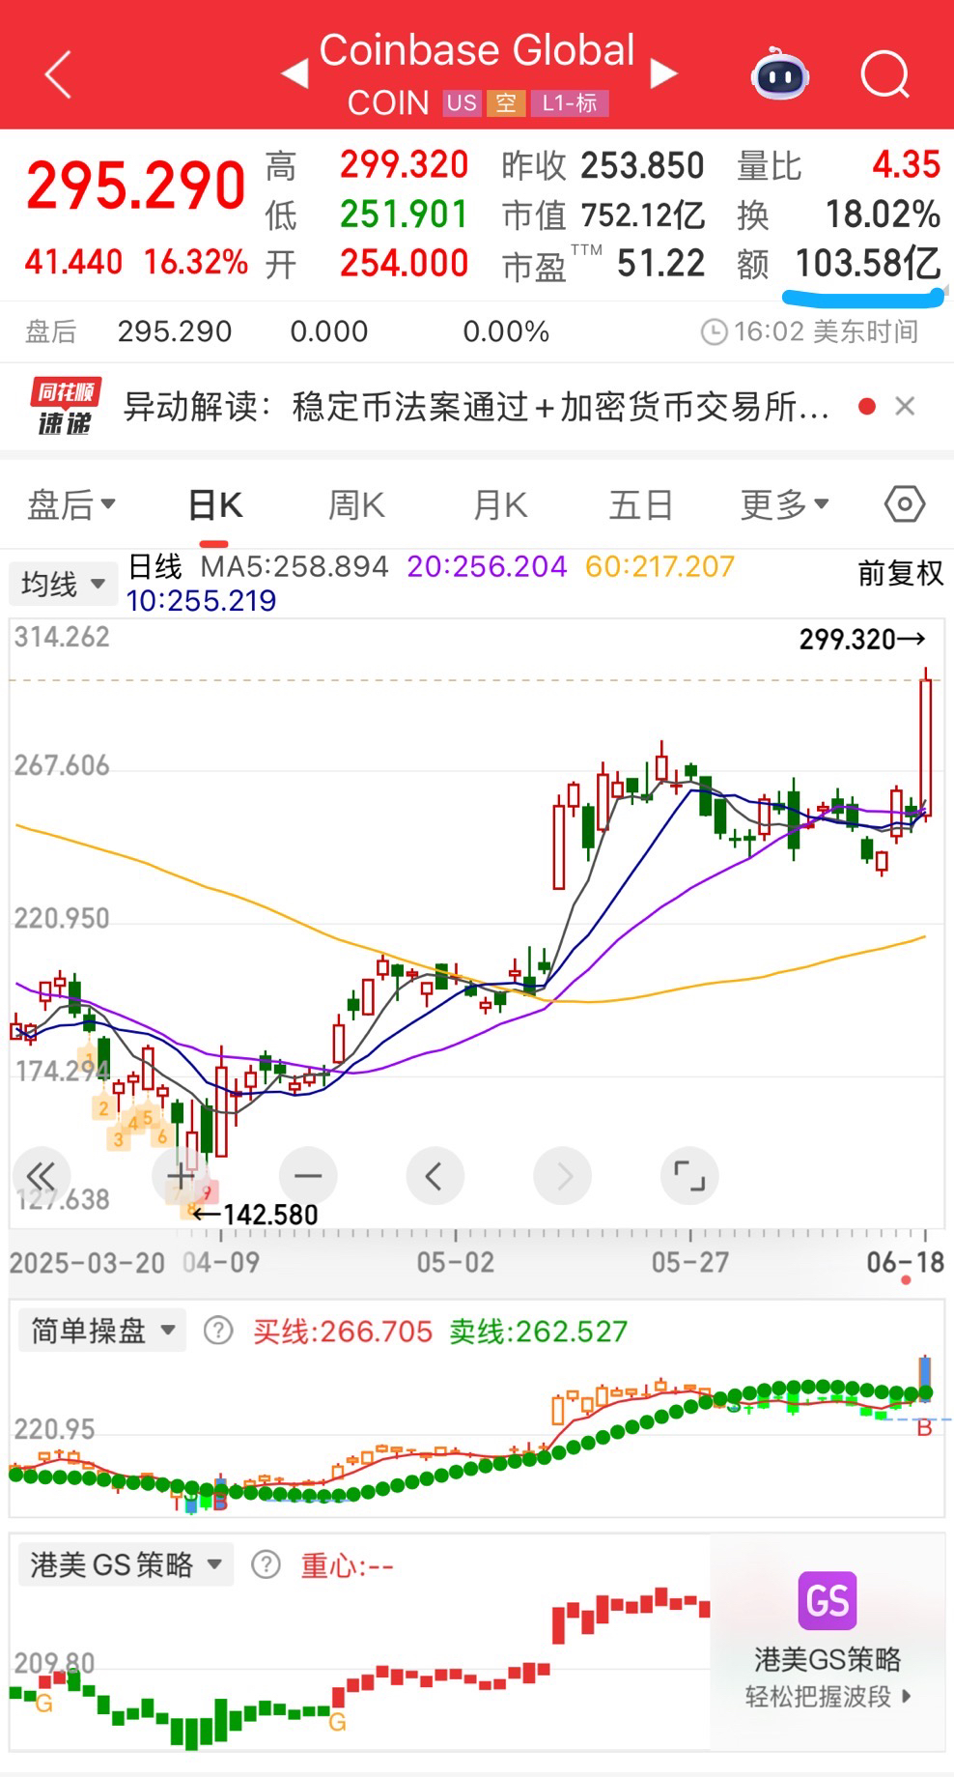The image size is (954, 1777).
Task: Tap the current price 295.290
Action: point(136,186)
